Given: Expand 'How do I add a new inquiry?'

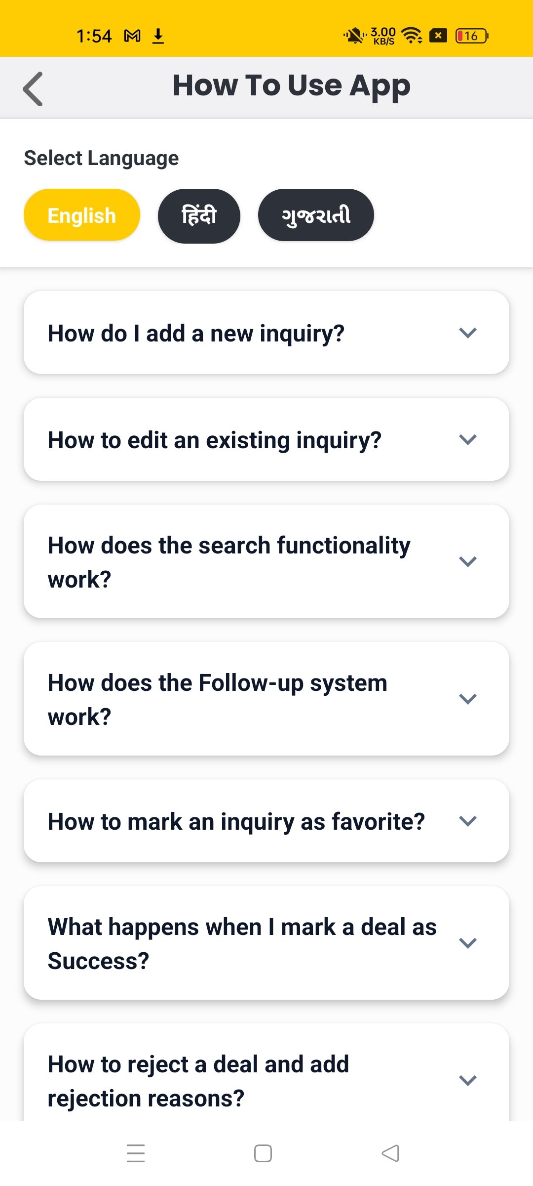Looking at the screenshot, I should coord(266,332).
